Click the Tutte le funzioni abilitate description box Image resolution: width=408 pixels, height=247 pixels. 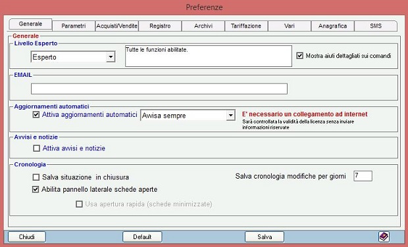coord(209,56)
